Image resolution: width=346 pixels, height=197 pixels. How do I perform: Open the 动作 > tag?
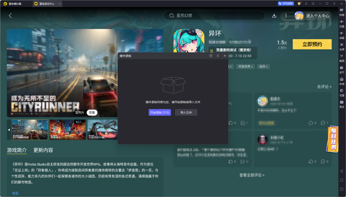(263, 66)
